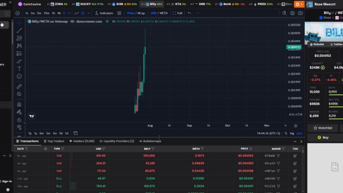Toggle percent price scale

286,133
